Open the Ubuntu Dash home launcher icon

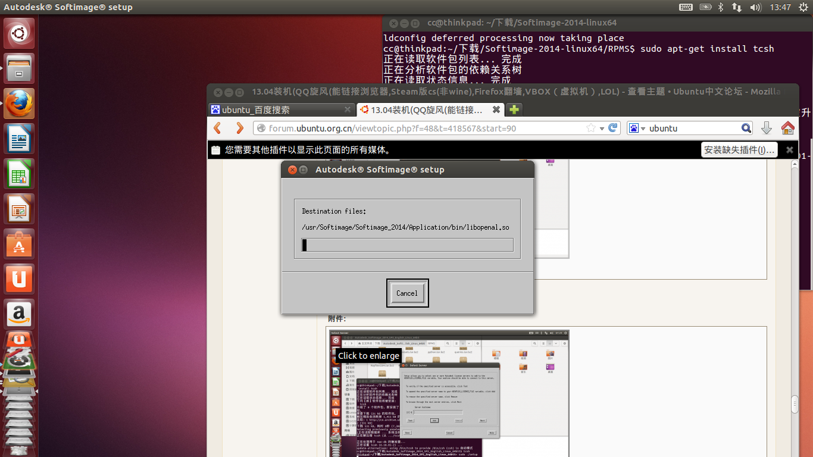[20, 33]
